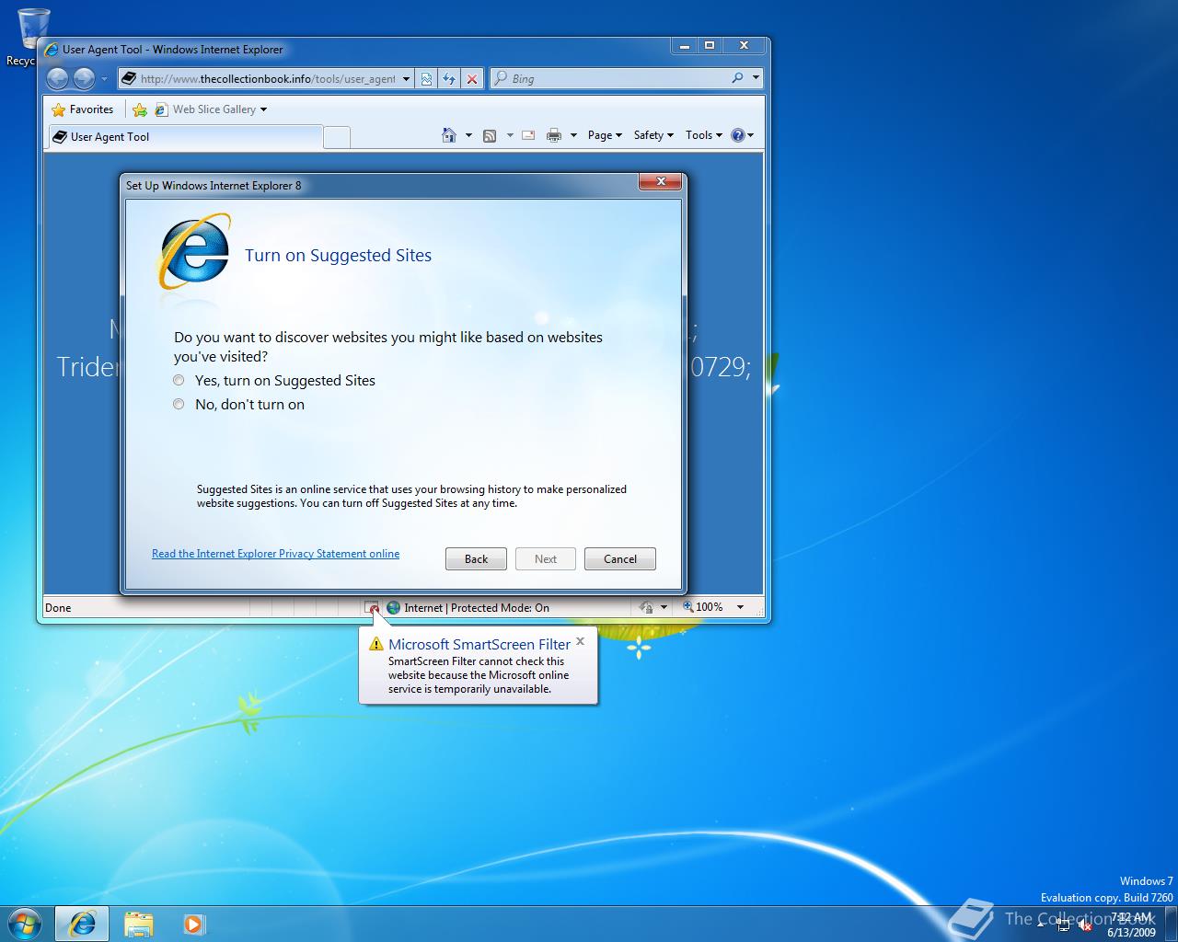Click the search magnifier icon
Viewport: 1178px width, 942px height.
pyautogui.click(x=737, y=78)
